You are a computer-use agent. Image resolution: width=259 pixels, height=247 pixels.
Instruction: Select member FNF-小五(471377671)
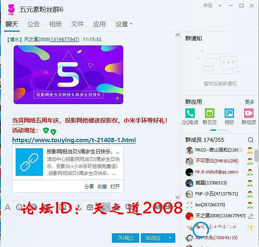tap(216, 194)
